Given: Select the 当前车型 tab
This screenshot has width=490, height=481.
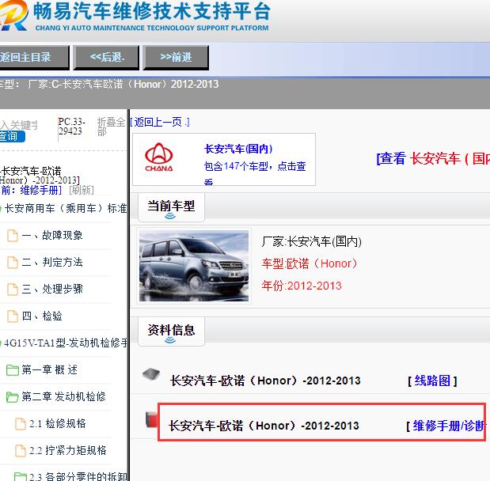Looking at the screenshot, I should [171, 206].
